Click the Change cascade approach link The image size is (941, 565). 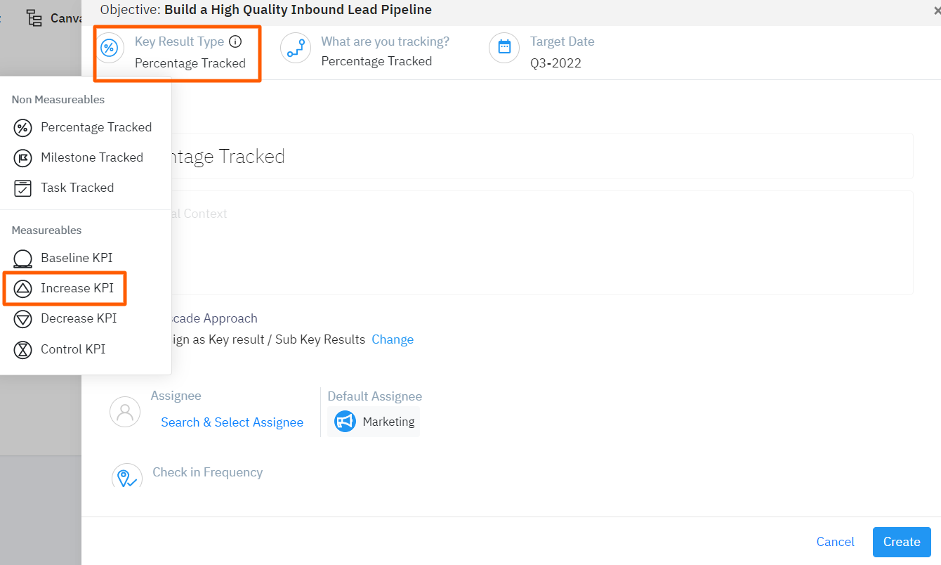click(393, 339)
